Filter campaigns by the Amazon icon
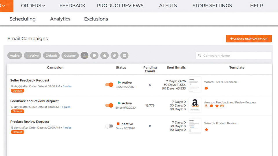Viewport: 278px width, 156px height. pos(85,55)
